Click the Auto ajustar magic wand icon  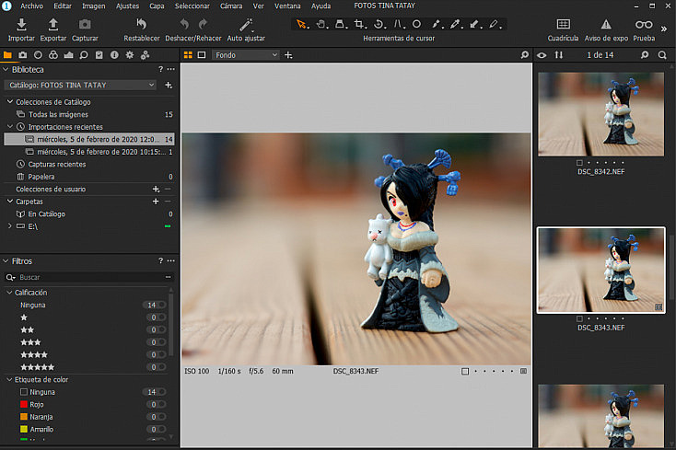click(246, 25)
